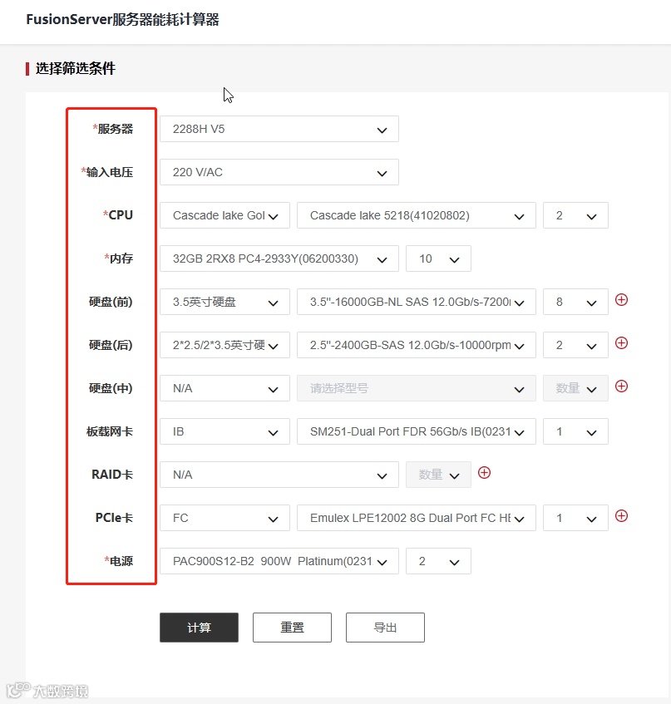
Task: Open front disk model dropdown 16000GB-NL SAS
Action: (x=417, y=302)
